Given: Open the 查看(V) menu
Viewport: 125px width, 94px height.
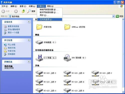Looking at the screenshot, I should pos(23,6).
